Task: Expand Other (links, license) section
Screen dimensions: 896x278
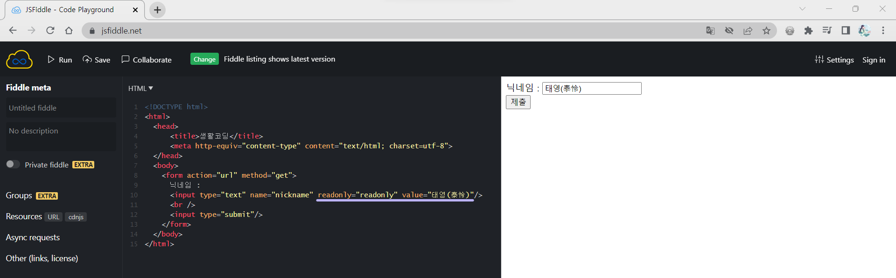Action: point(42,258)
